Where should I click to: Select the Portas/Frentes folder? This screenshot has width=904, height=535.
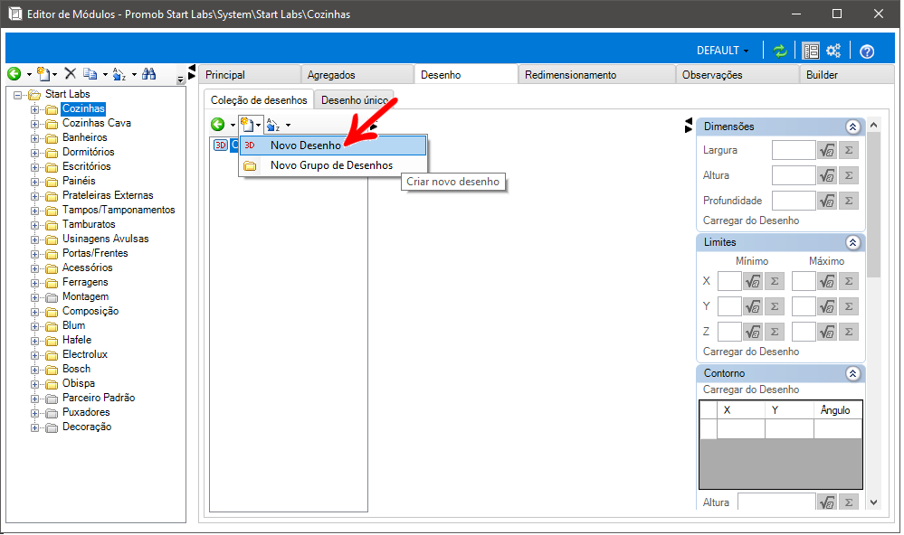click(95, 253)
